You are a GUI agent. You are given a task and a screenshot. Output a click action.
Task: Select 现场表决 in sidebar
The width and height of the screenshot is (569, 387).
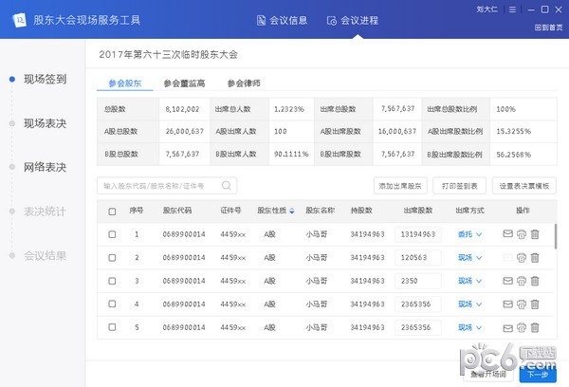[x=45, y=123]
